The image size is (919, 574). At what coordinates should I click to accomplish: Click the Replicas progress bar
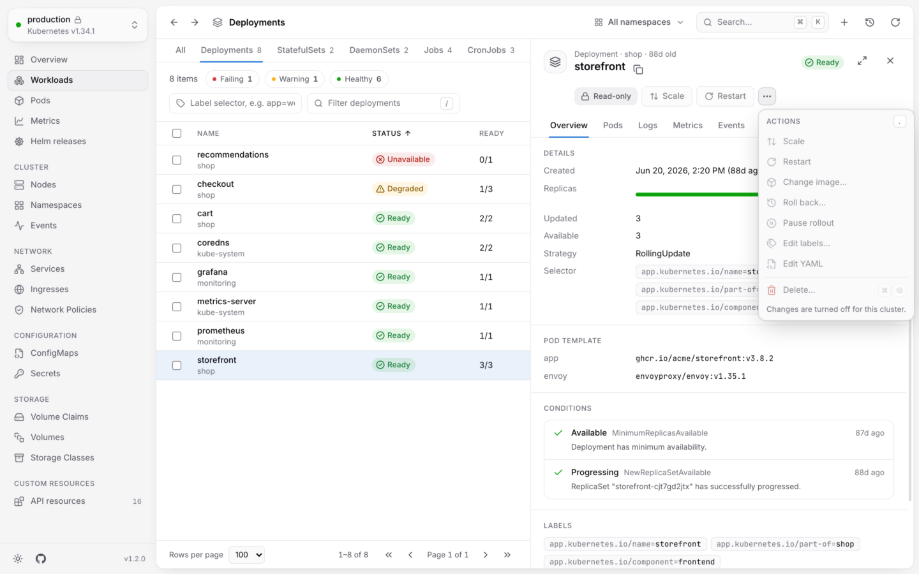click(x=697, y=195)
